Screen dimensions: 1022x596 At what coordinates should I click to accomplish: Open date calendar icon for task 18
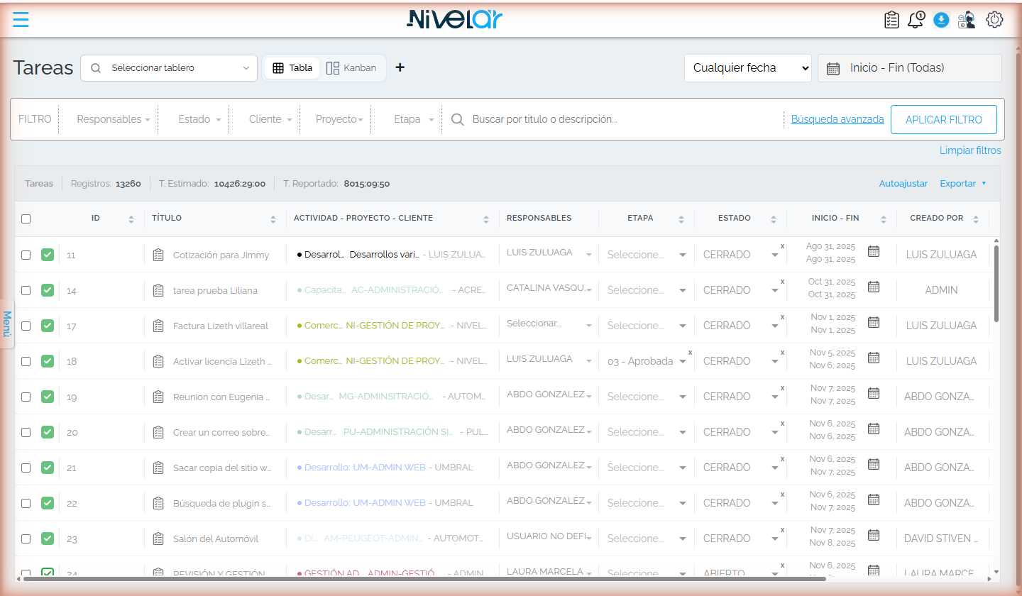coord(874,358)
